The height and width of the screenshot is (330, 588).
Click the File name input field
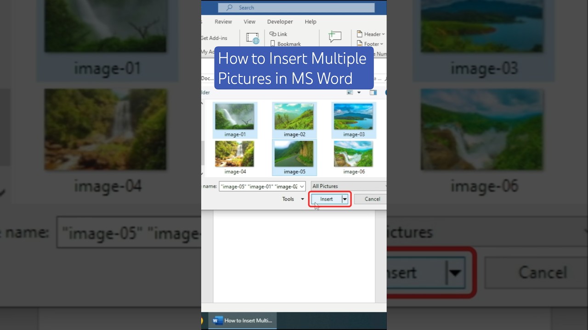(262, 187)
